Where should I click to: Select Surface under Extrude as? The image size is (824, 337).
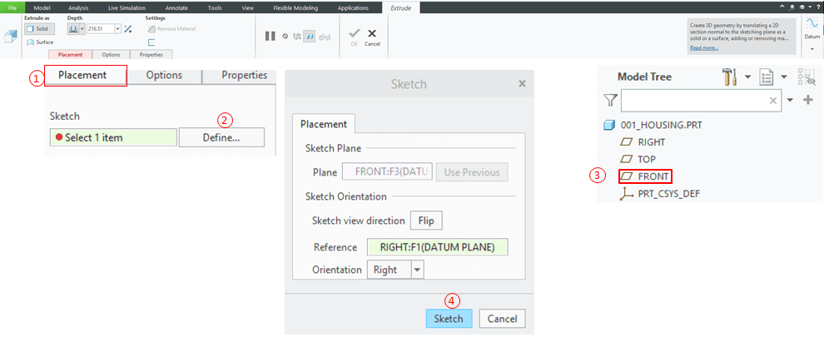[x=39, y=42]
